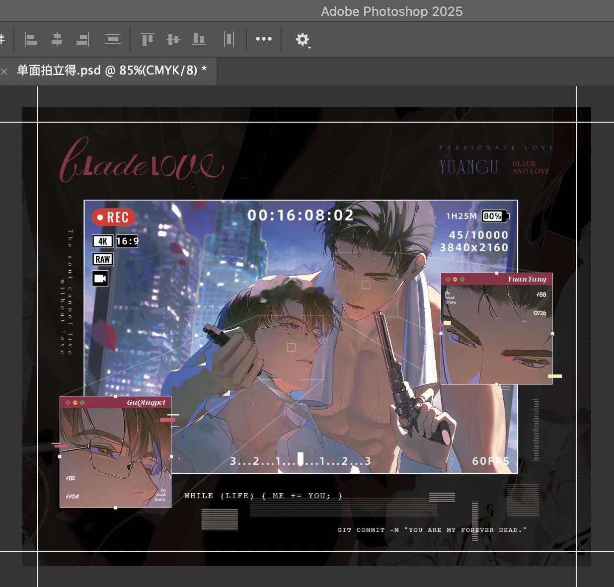Select the 单面拍立得.psd document tab

112,71
